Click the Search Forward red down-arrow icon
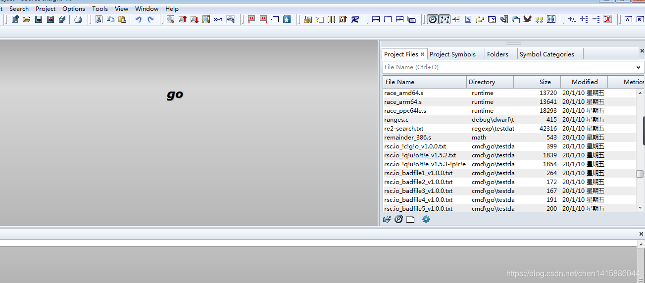Image resolution: width=645 pixels, height=283 pixels. coord(195,19)
